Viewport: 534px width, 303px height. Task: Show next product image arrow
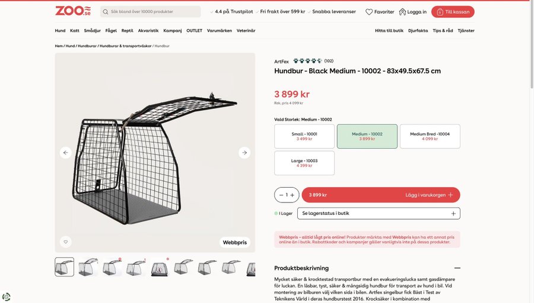[x=244, y=153]
